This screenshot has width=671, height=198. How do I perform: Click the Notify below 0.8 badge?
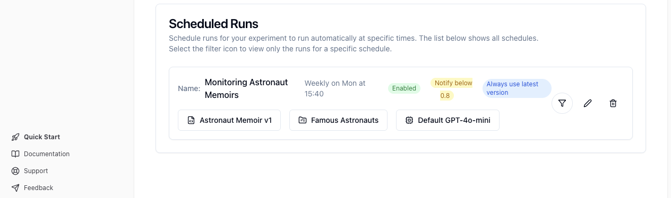click(x=452, y=89)
